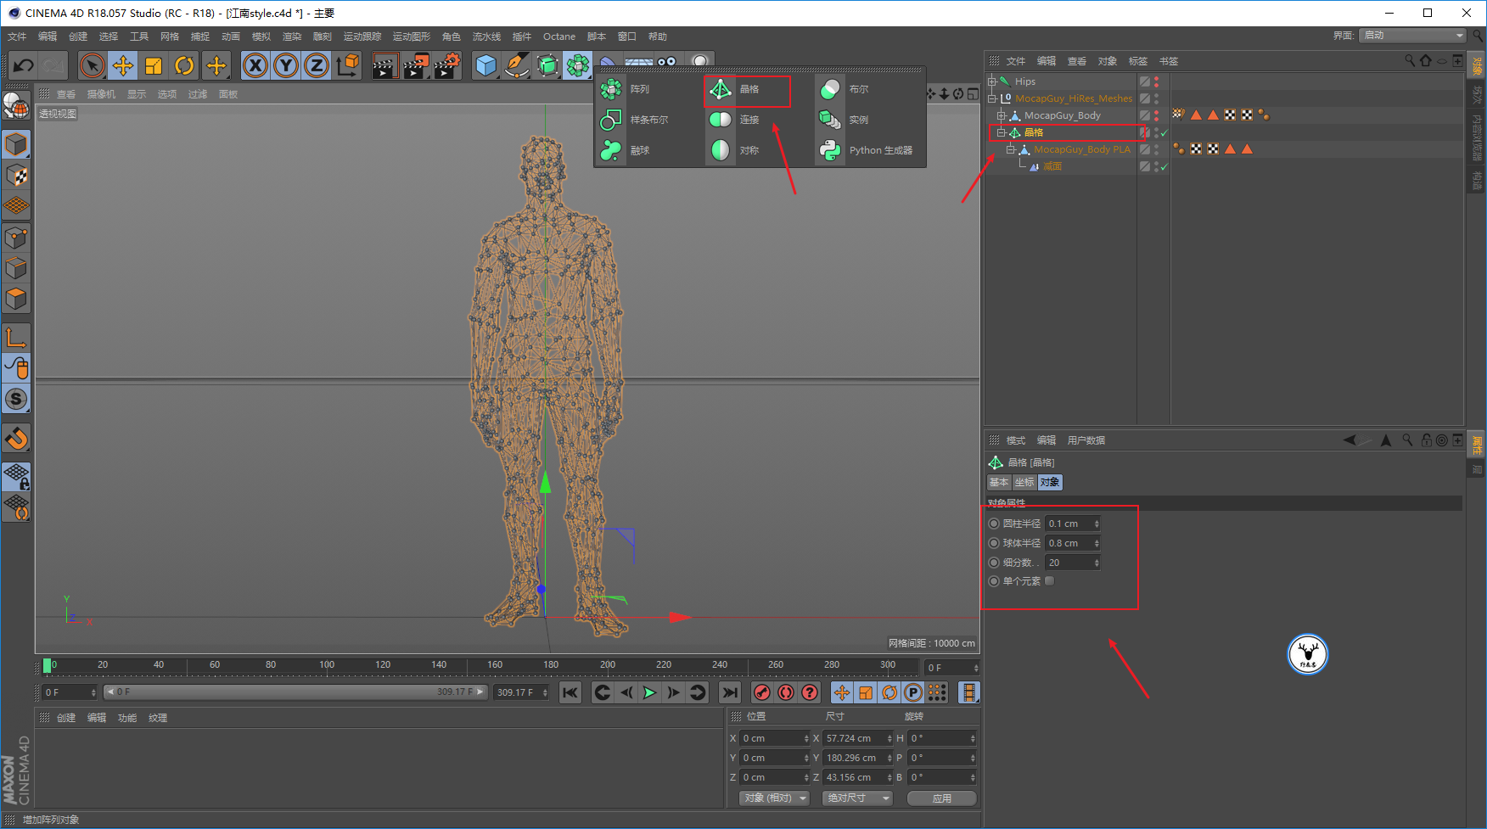
Task: Click the 圆柱半径 animation dot
Action: click(x=994, y=524)
